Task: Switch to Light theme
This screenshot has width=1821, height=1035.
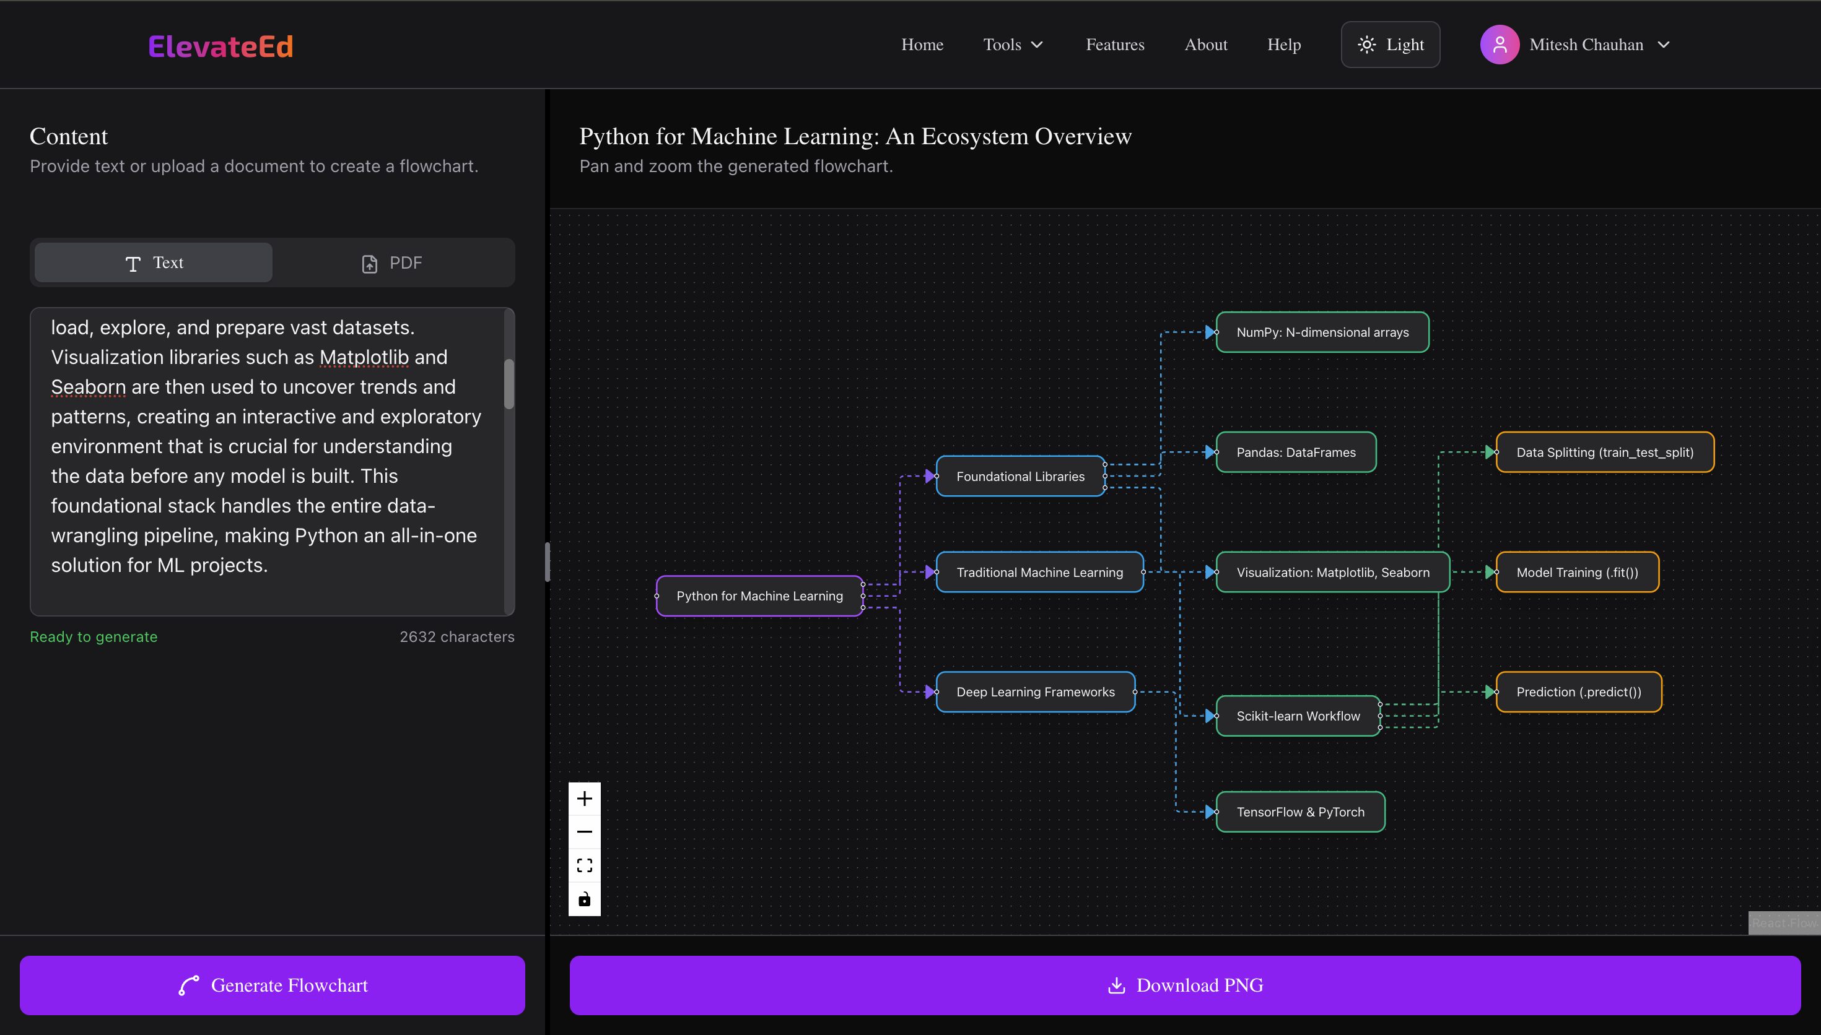Action: tap(1390, 44)
